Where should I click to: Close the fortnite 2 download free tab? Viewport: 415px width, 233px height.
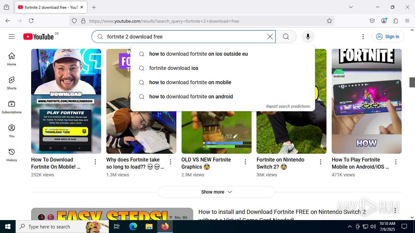pos(82,7)
